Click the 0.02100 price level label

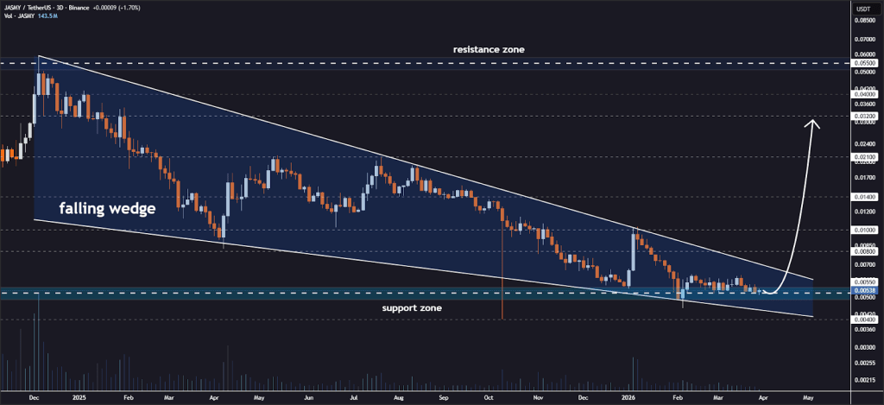click(863, 156)
